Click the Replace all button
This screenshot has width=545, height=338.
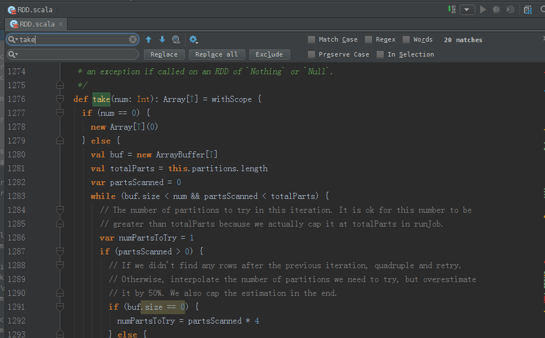pos(217,54)
